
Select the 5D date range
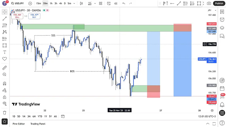(19, 116)
